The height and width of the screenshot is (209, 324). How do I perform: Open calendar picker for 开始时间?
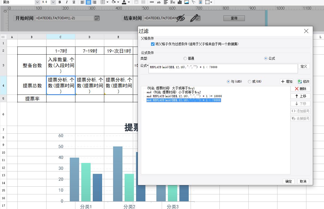(97, 18)
